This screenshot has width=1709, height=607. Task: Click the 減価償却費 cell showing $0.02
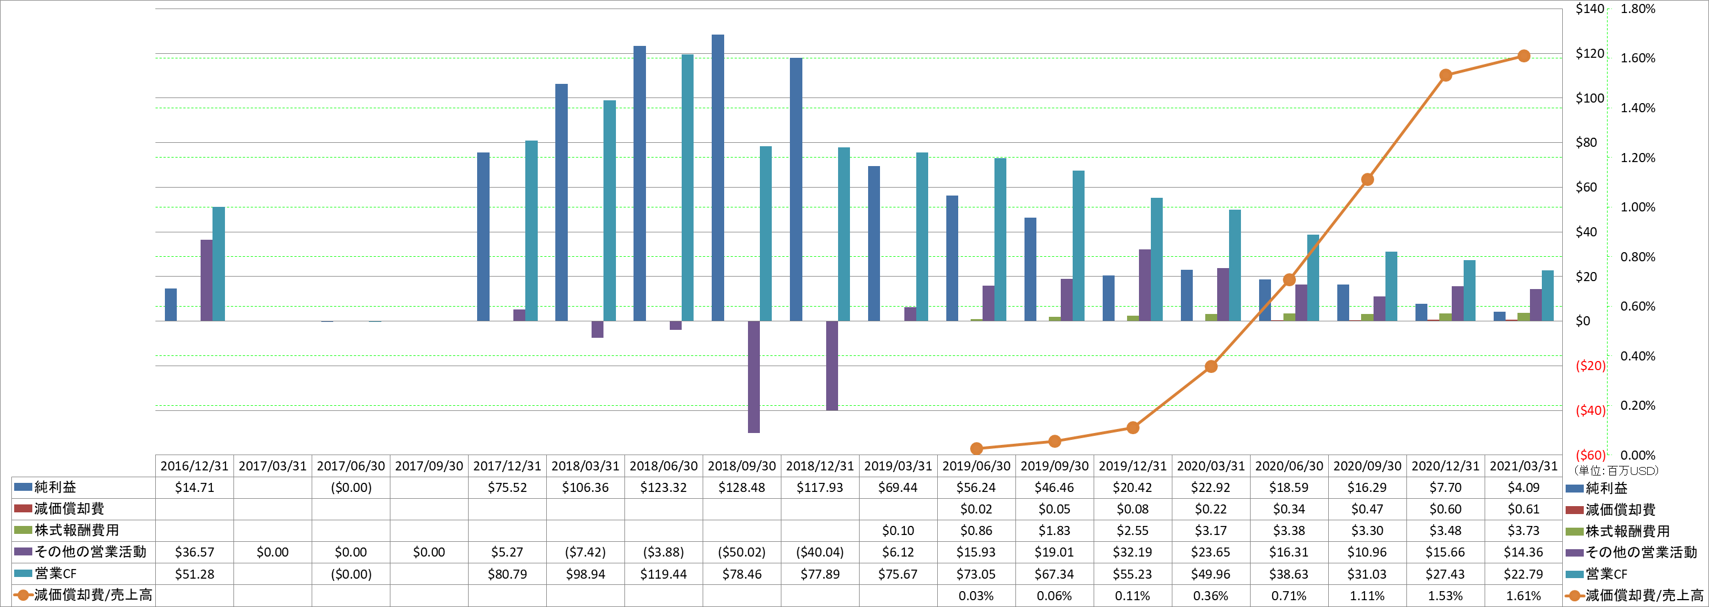tap(976, 509)
